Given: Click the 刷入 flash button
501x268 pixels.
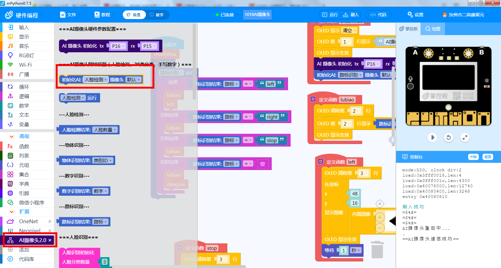Looking at the screenshot, I should 351,15.
